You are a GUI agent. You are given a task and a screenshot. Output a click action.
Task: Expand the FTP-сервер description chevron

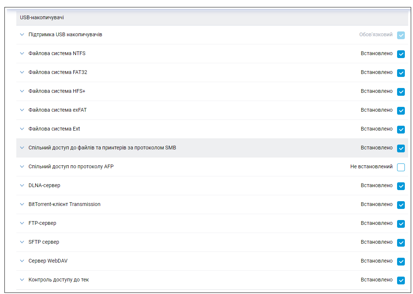coord(22,223)
